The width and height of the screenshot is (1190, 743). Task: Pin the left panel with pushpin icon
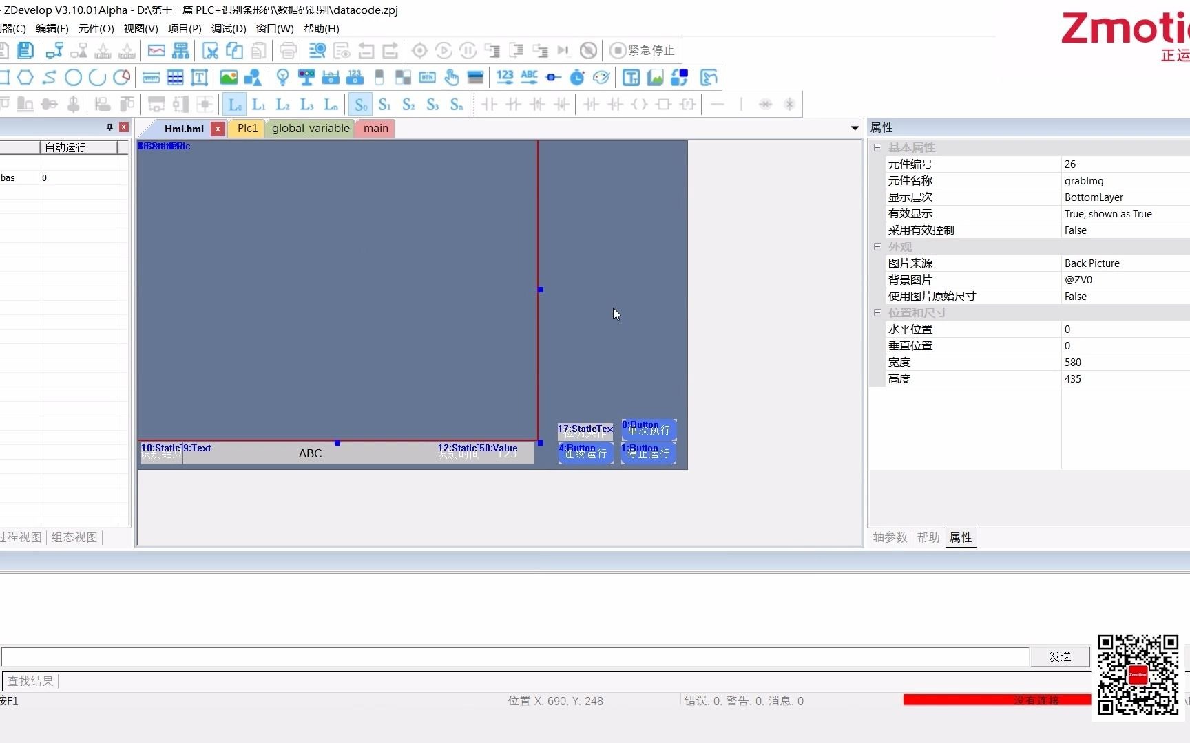(x=109, y=127)
